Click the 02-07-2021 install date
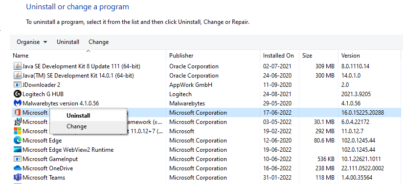This screenshot has height=184, width=403. (277, 66)
